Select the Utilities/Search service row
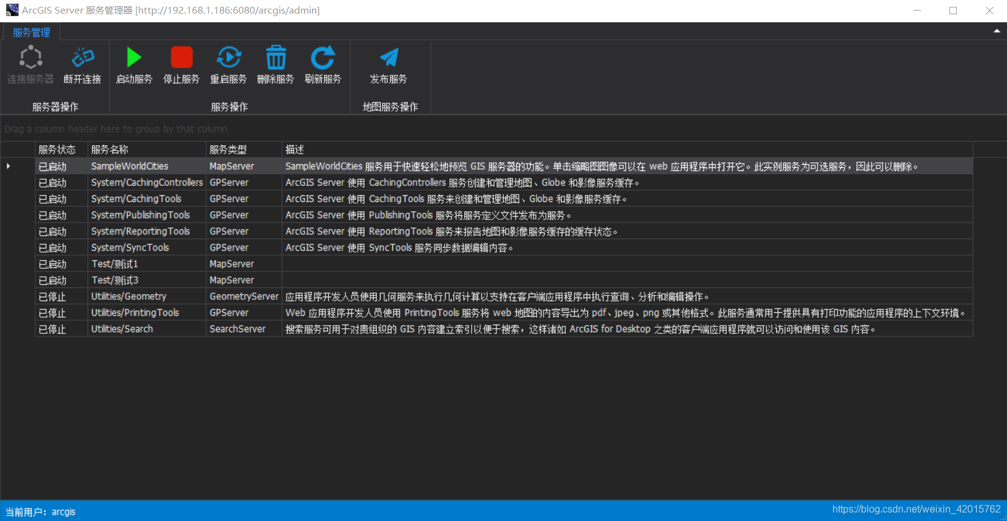Viewport: 1007px width, 521px height. click(x=504, y=329)
